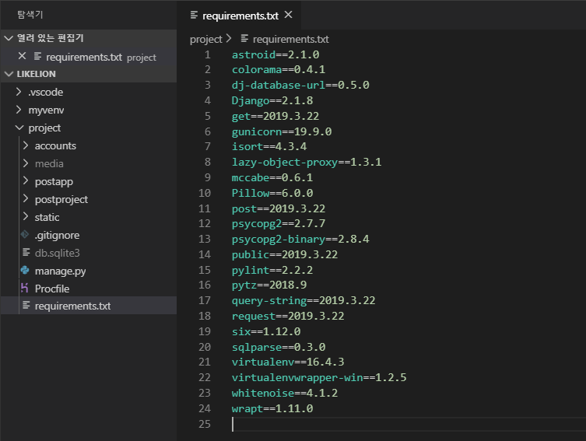The height and width of the screenshot is (441, 586).
Task: Expand the postapp folder chevron
Action: [26, 181]
